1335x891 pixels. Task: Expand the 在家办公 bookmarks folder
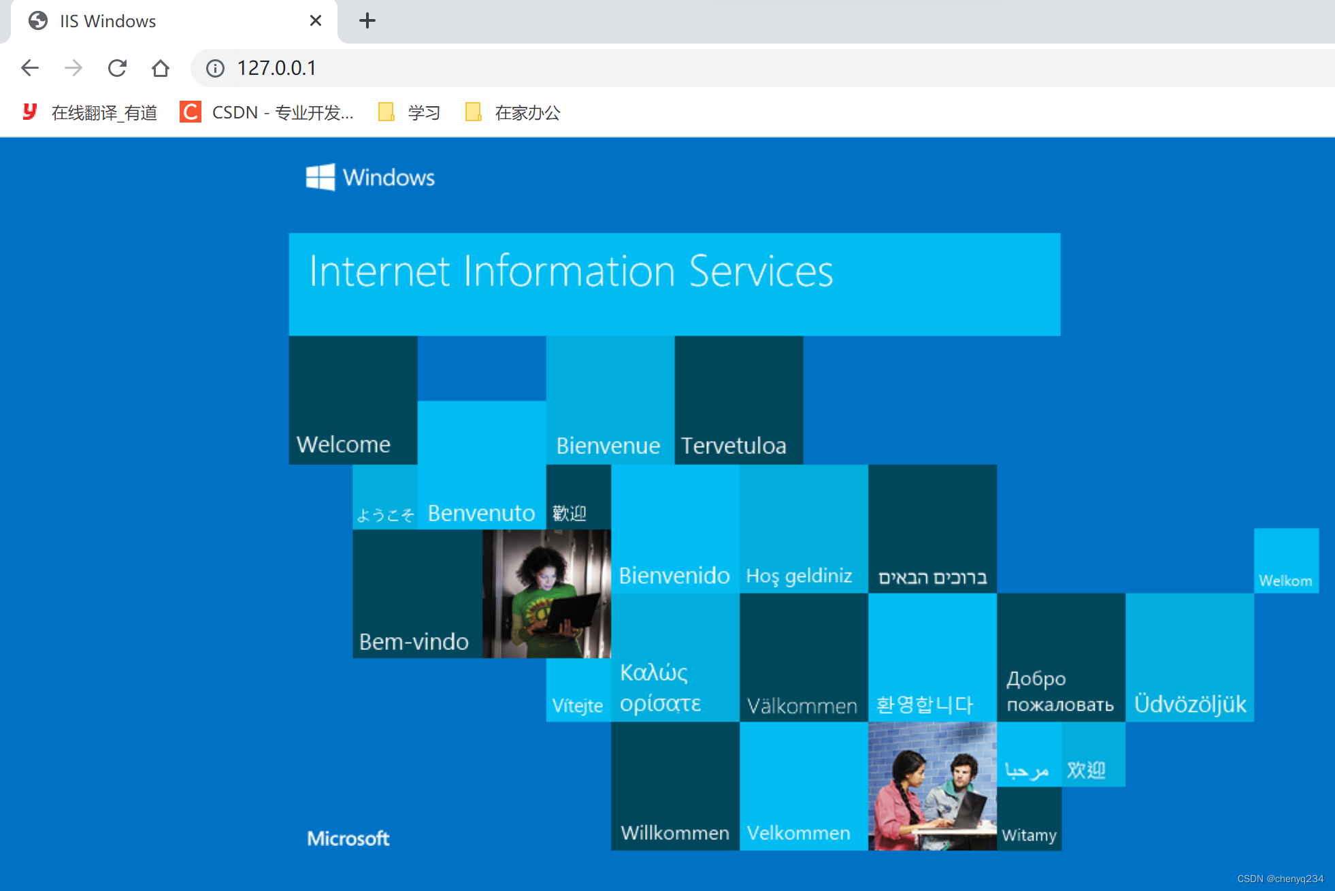click(x=513, y=112)
